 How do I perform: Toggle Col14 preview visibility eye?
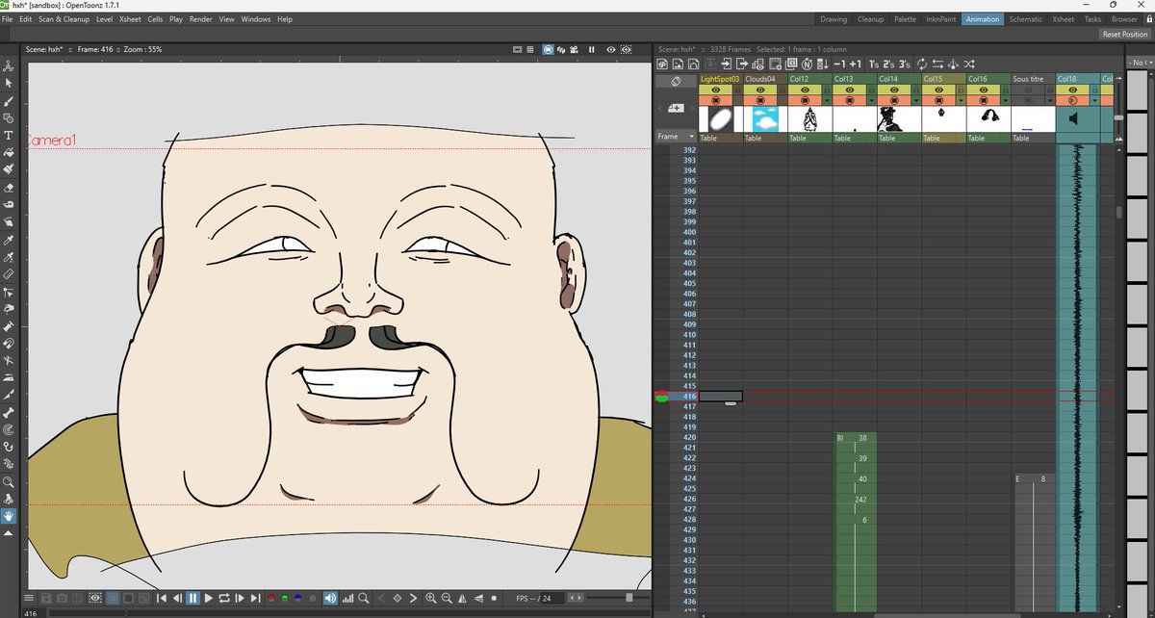click(894, 89)
